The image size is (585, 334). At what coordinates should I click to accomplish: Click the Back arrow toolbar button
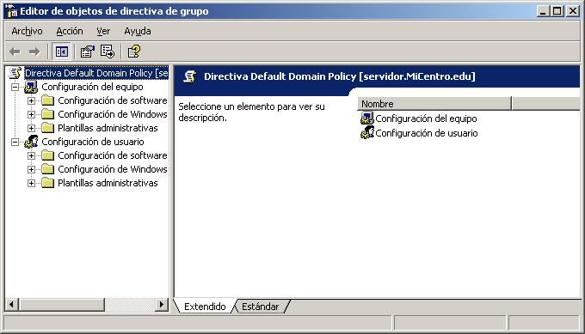coord(15,52)
